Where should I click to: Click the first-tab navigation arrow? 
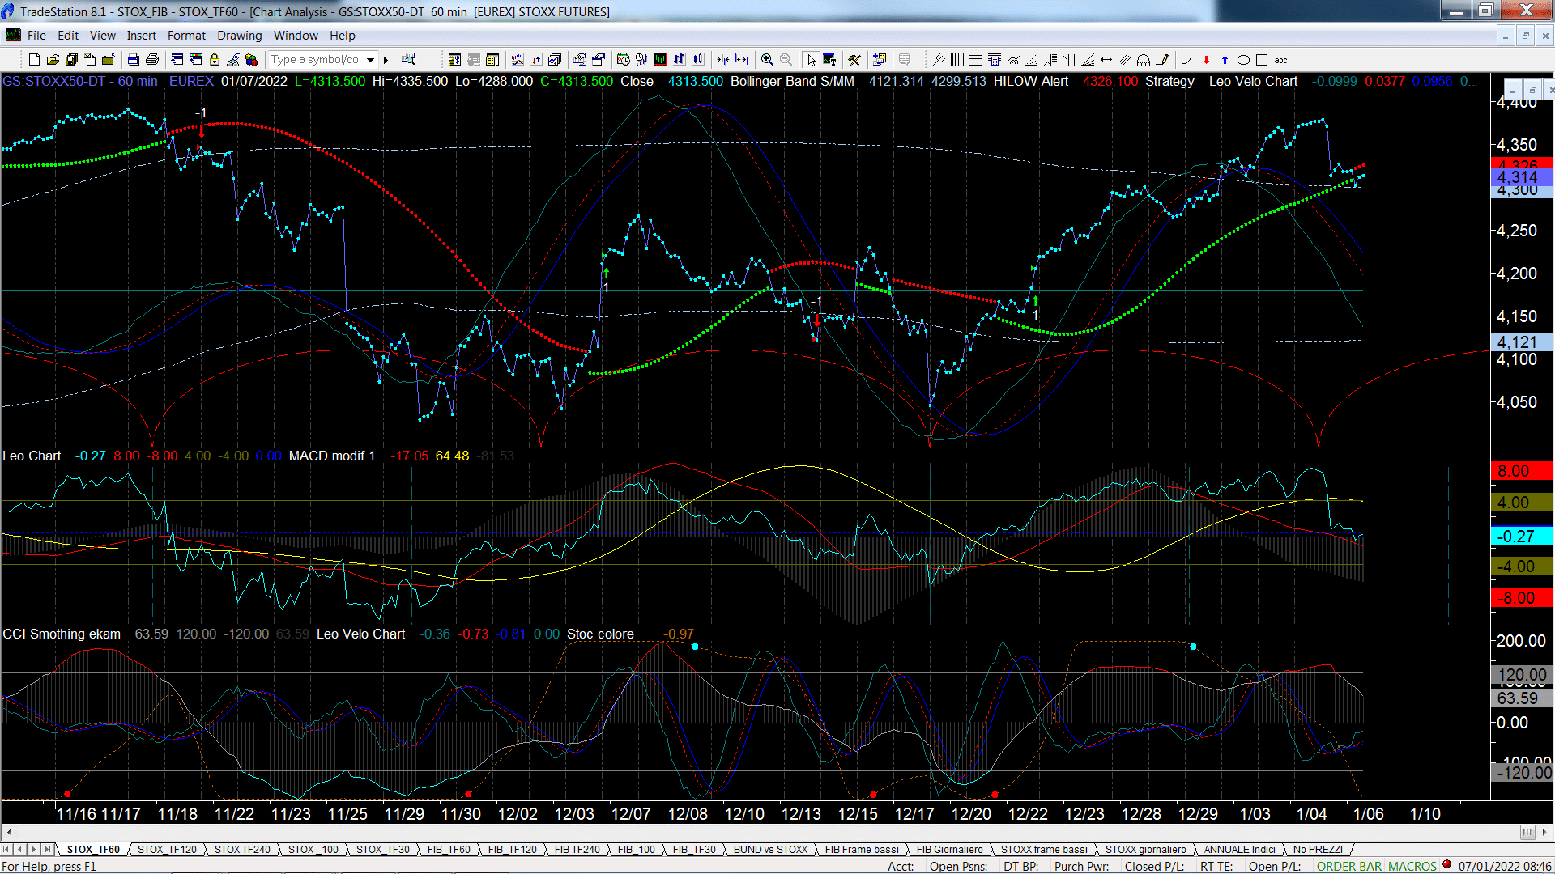6,849
